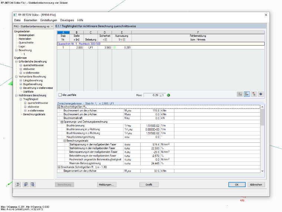The width and height of the screenshot is (282, 212).
Task: Open the FA1 Stahlbetonbemessung case dropdown
Action: click(x=33, y=26)
